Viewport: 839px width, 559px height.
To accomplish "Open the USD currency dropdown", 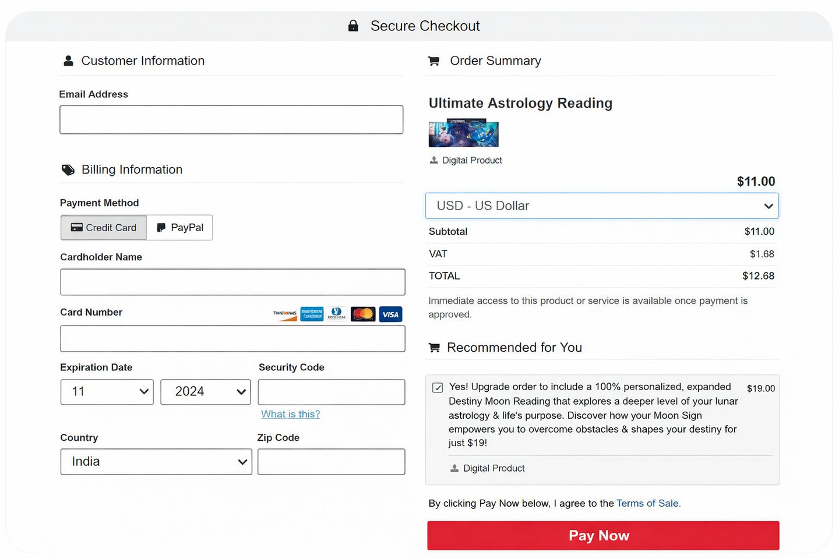I will [602, 206].
